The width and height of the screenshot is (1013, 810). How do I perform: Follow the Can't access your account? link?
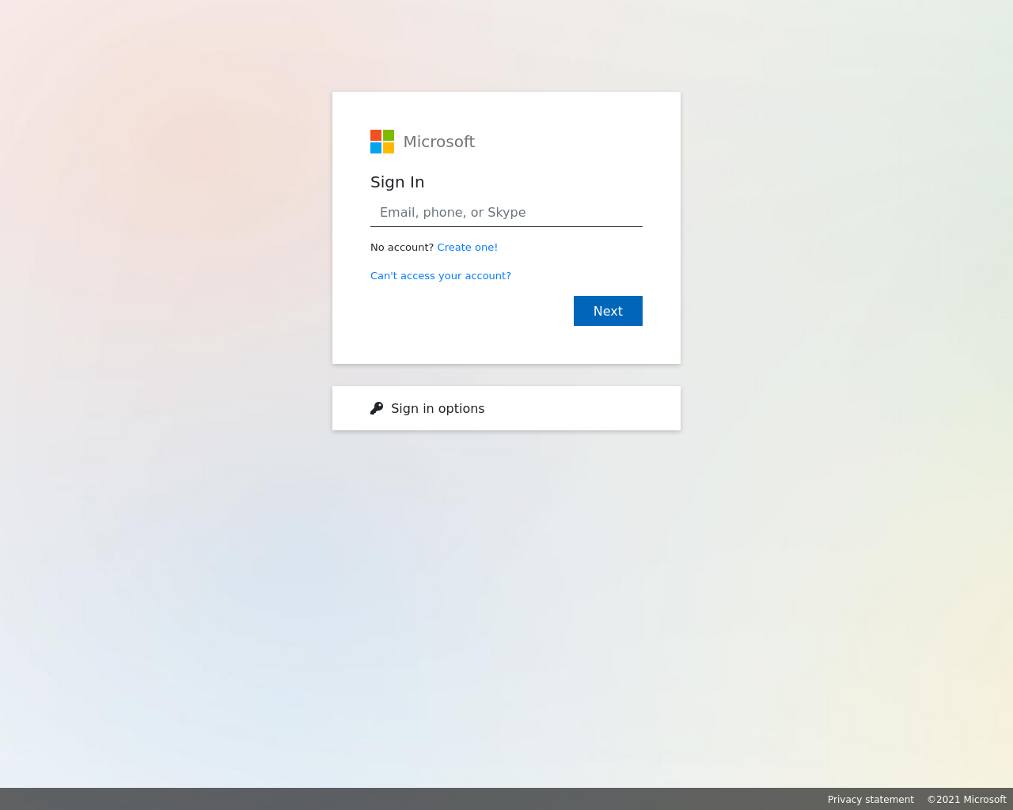441,276
